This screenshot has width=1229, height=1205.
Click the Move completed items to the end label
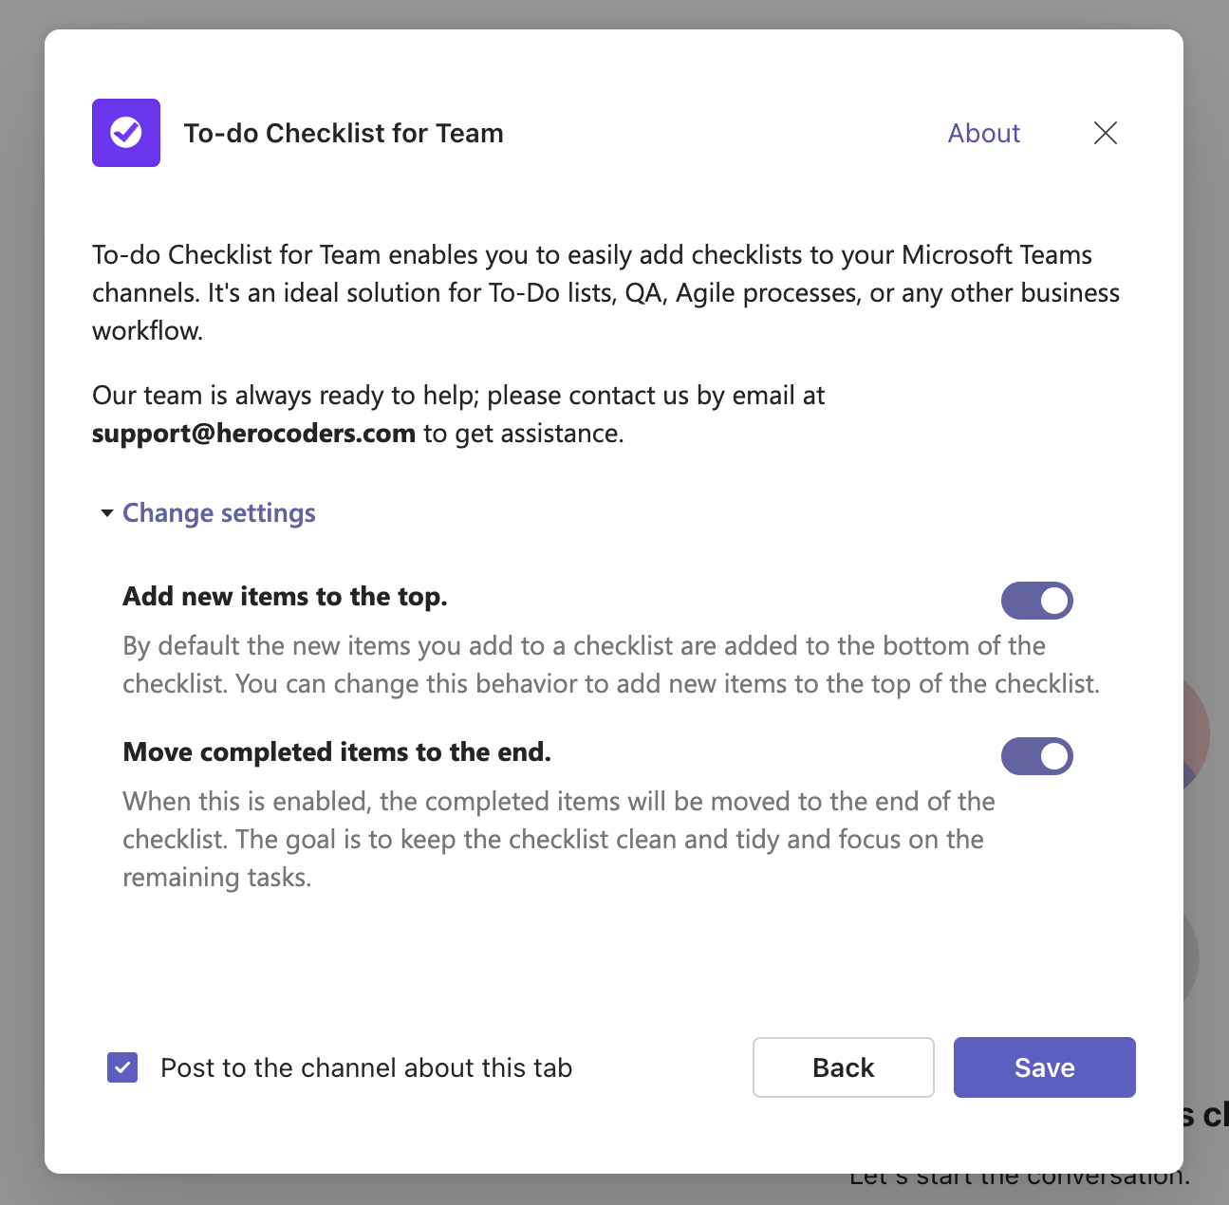coord(337,752)
